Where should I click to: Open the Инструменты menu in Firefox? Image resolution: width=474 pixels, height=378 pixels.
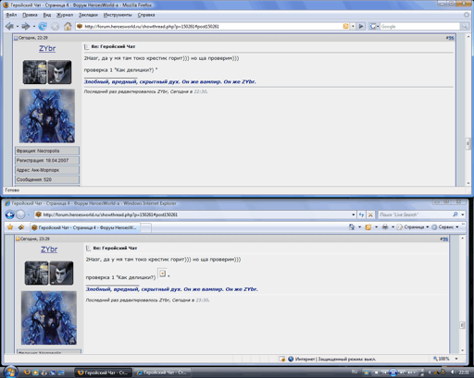tap(118, 15)
